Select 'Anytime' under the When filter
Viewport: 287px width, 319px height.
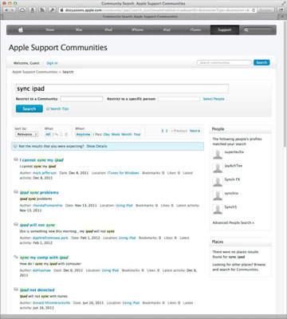tap(83, 134)
